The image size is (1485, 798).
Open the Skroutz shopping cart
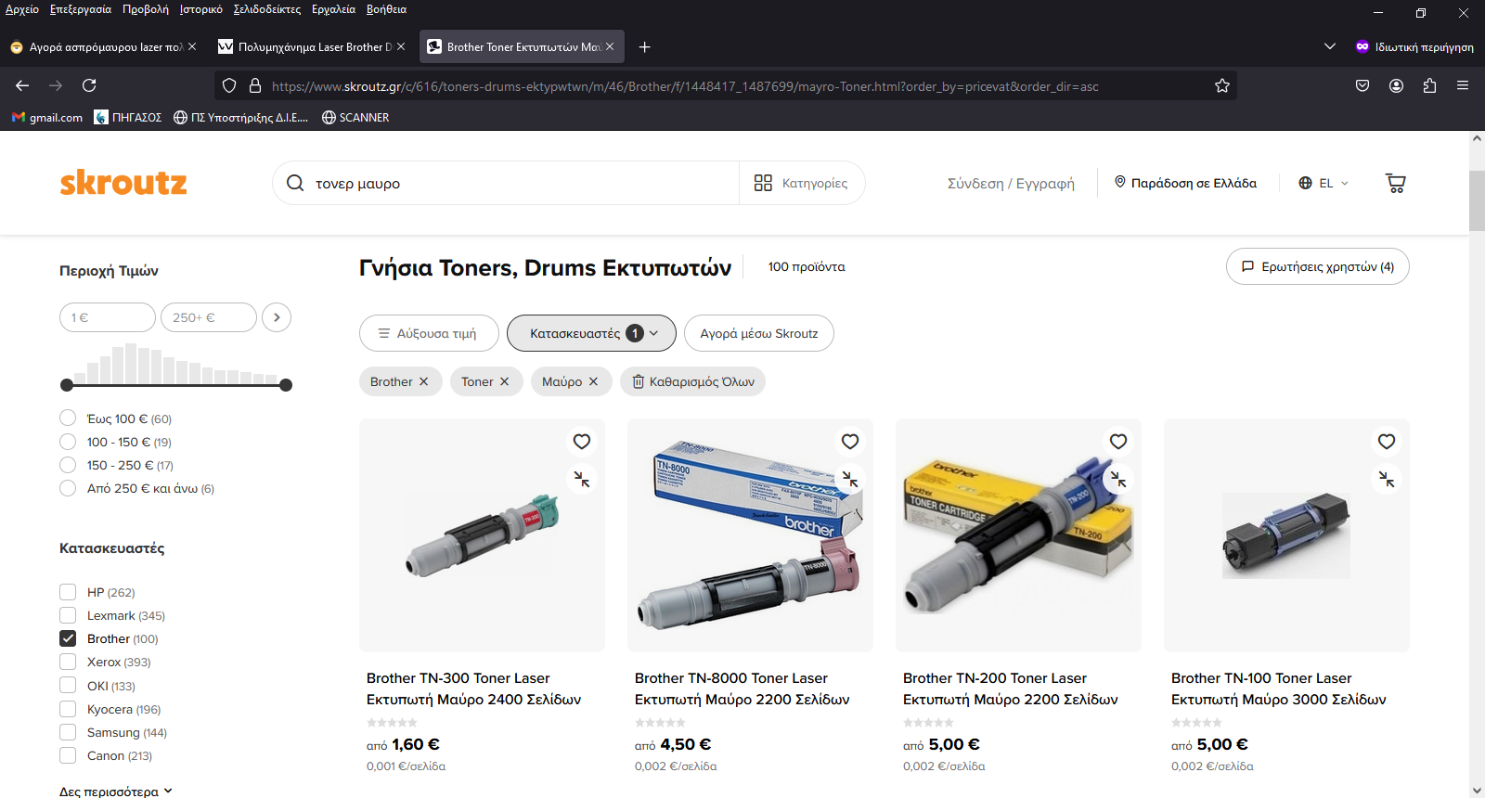pyautogui.click(x=1395, y=183)
